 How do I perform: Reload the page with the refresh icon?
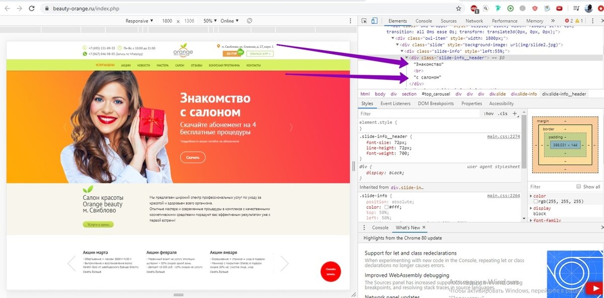[x=32, y=9]
